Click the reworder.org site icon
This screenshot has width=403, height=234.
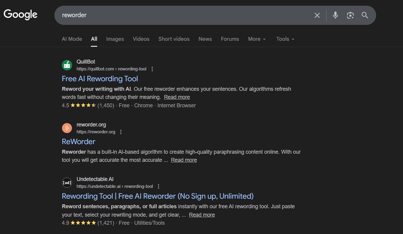[x=67, y=128]
